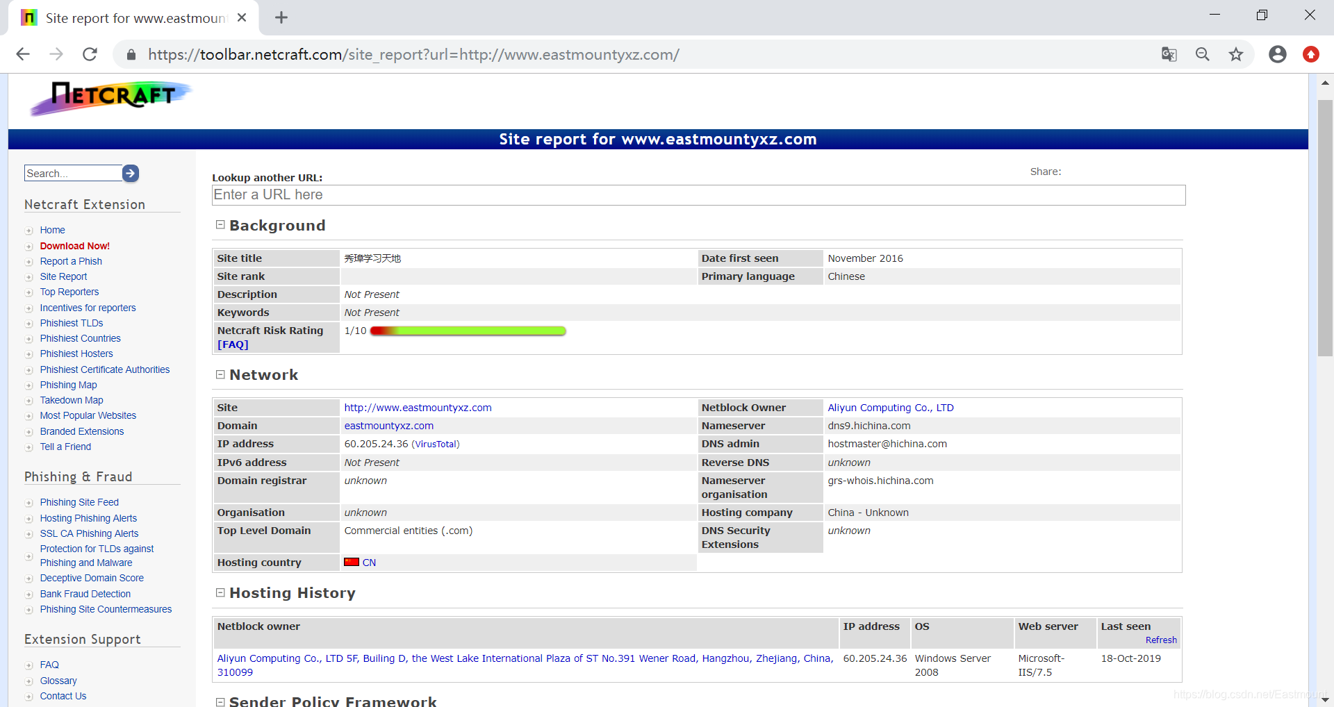Open the Contact Us link
Screen dimensions: 1334x707
(x=63, y=696)
